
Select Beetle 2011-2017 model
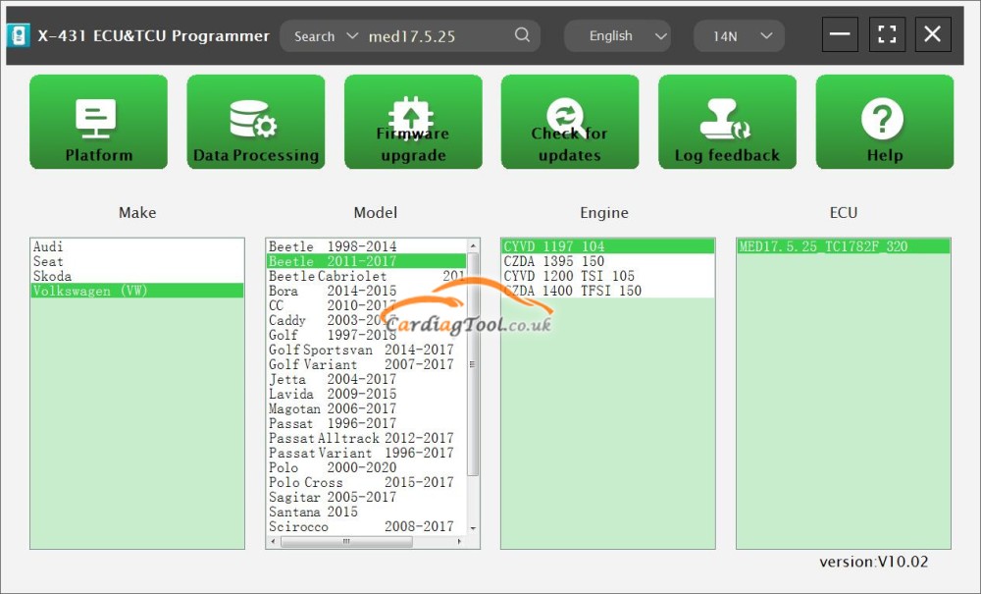pos(367,261)
